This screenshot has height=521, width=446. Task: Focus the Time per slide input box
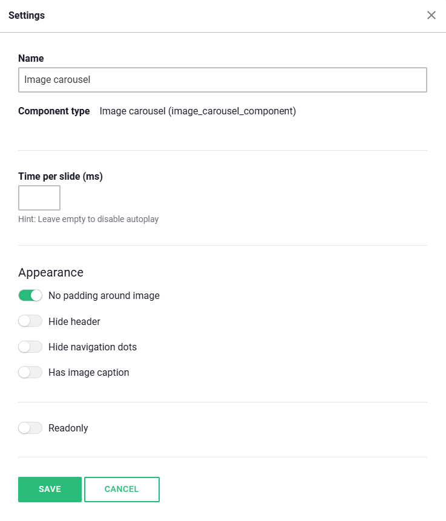point(39,198)
